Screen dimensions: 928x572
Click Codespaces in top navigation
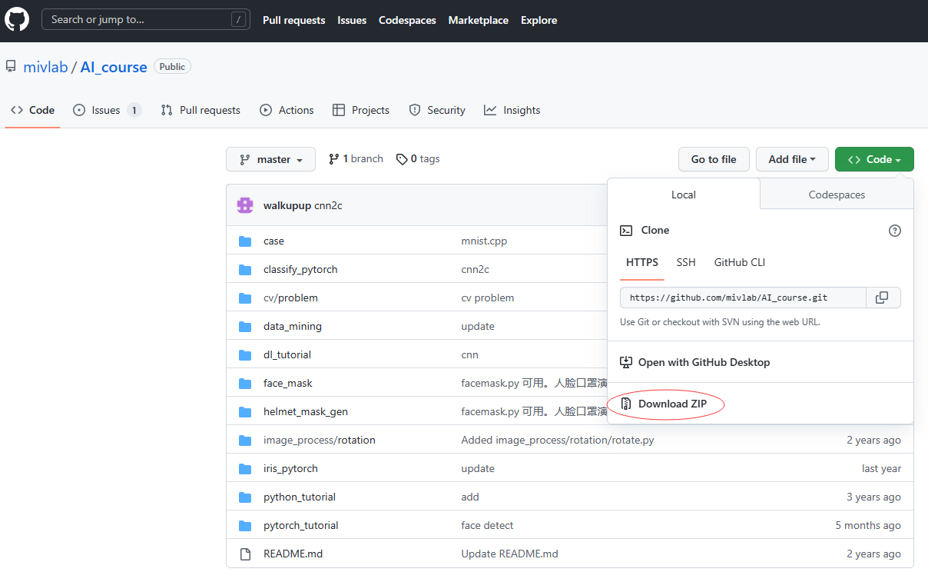click(x=407, y=21)
